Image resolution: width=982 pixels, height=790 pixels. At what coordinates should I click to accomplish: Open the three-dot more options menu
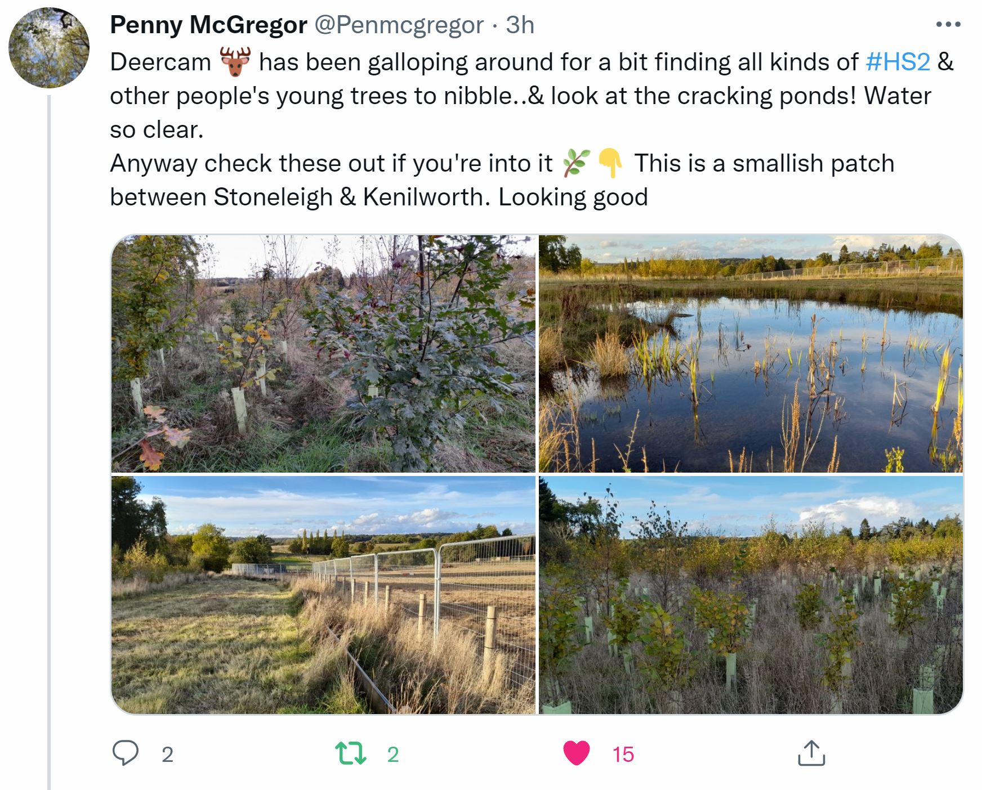coord(948,25)
